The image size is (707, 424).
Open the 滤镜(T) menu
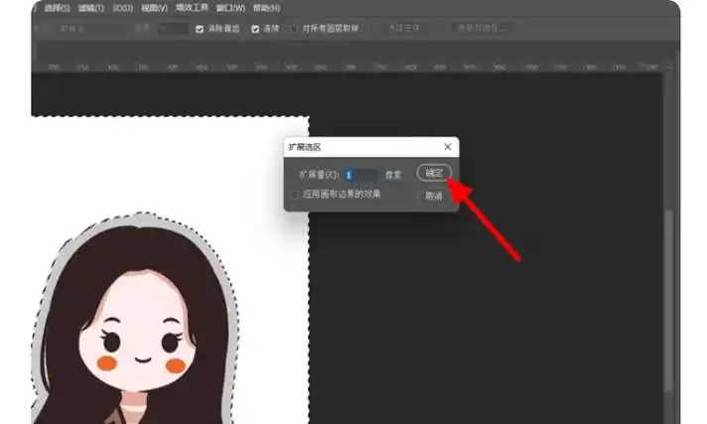[x=90, y=8]
